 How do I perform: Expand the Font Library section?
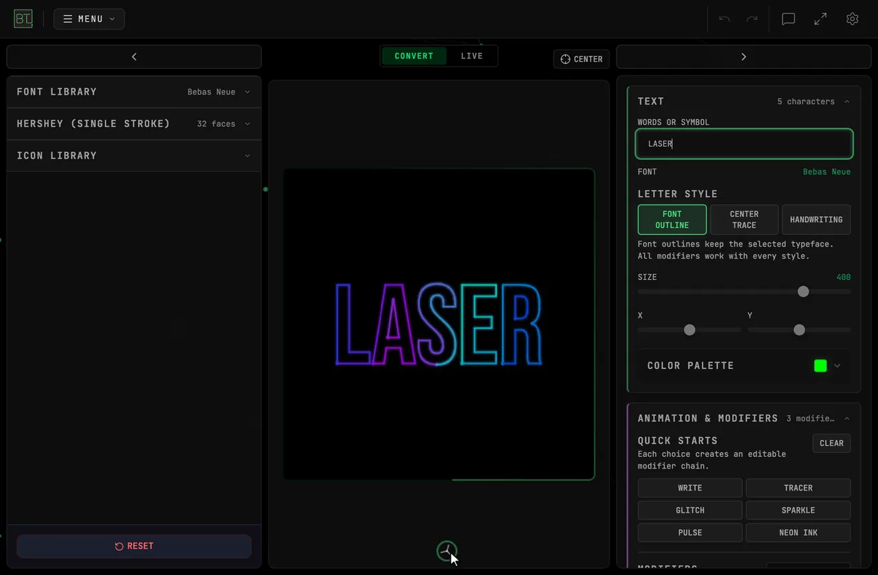click(134, 92)
